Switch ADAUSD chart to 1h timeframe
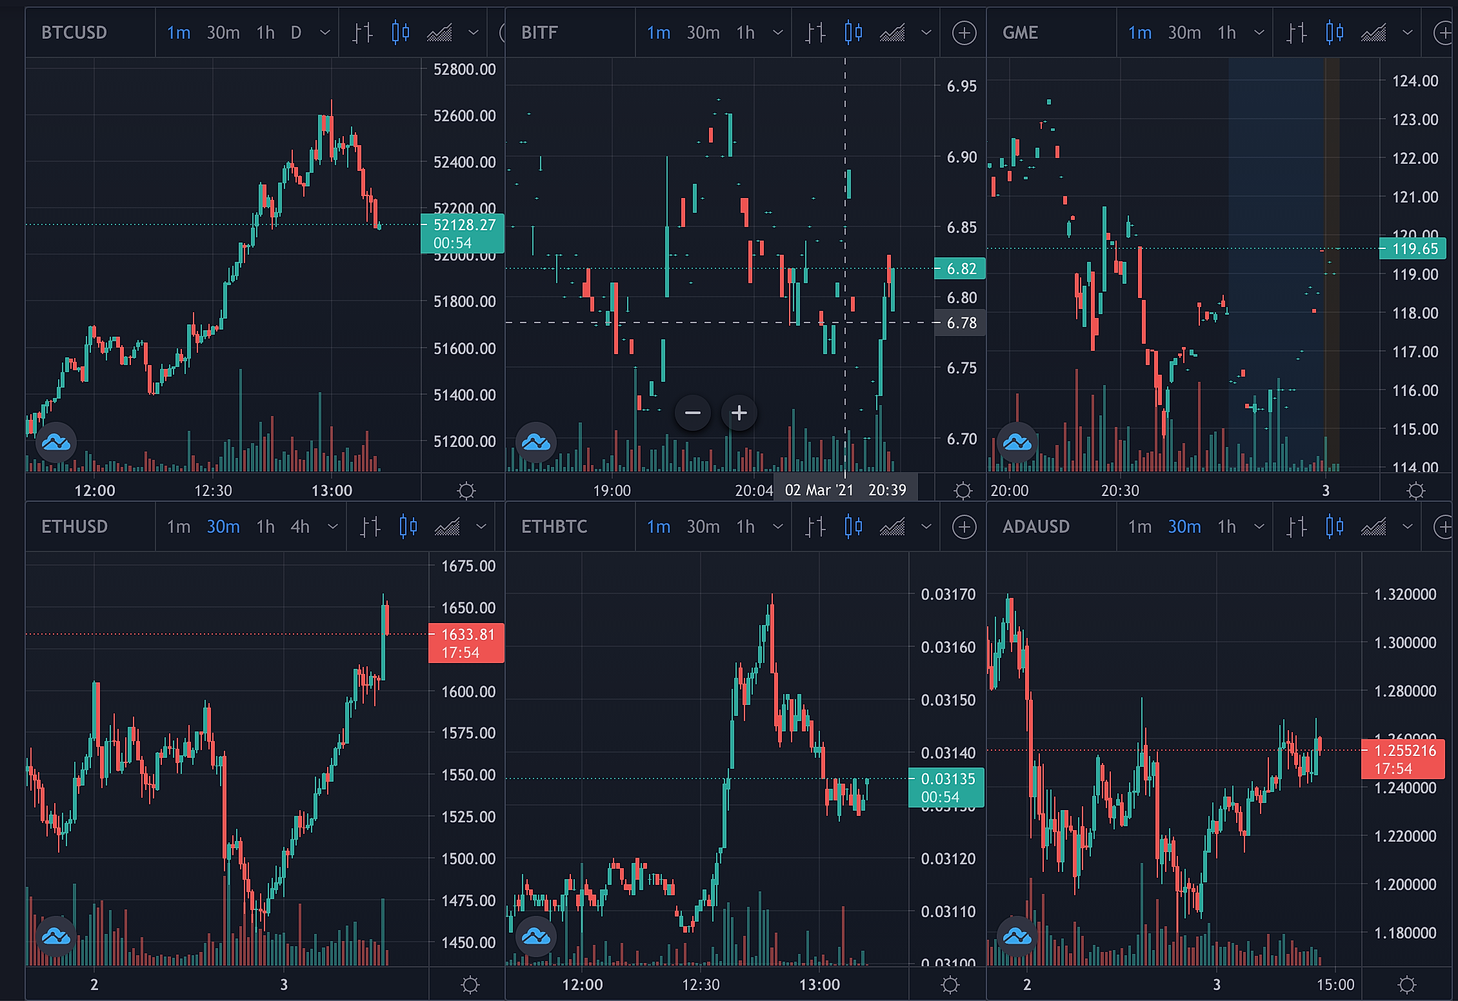The image size is (1458, 1001). tap(1227, 526)
